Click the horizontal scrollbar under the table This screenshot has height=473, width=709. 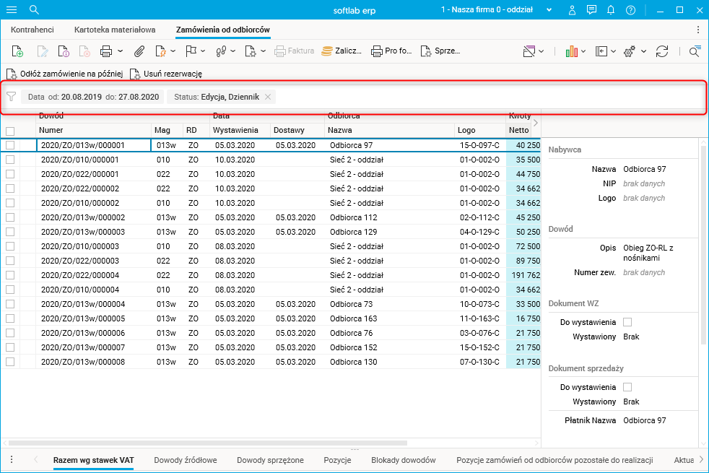coord(208,442)
